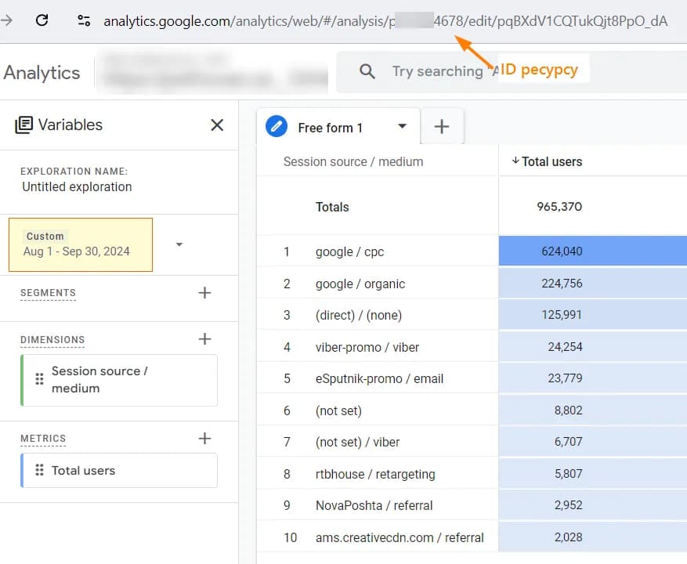Open the Free form 1 tab dropdown
The image size is (687, 564).
pyautogui.click(x=402, y=127)
